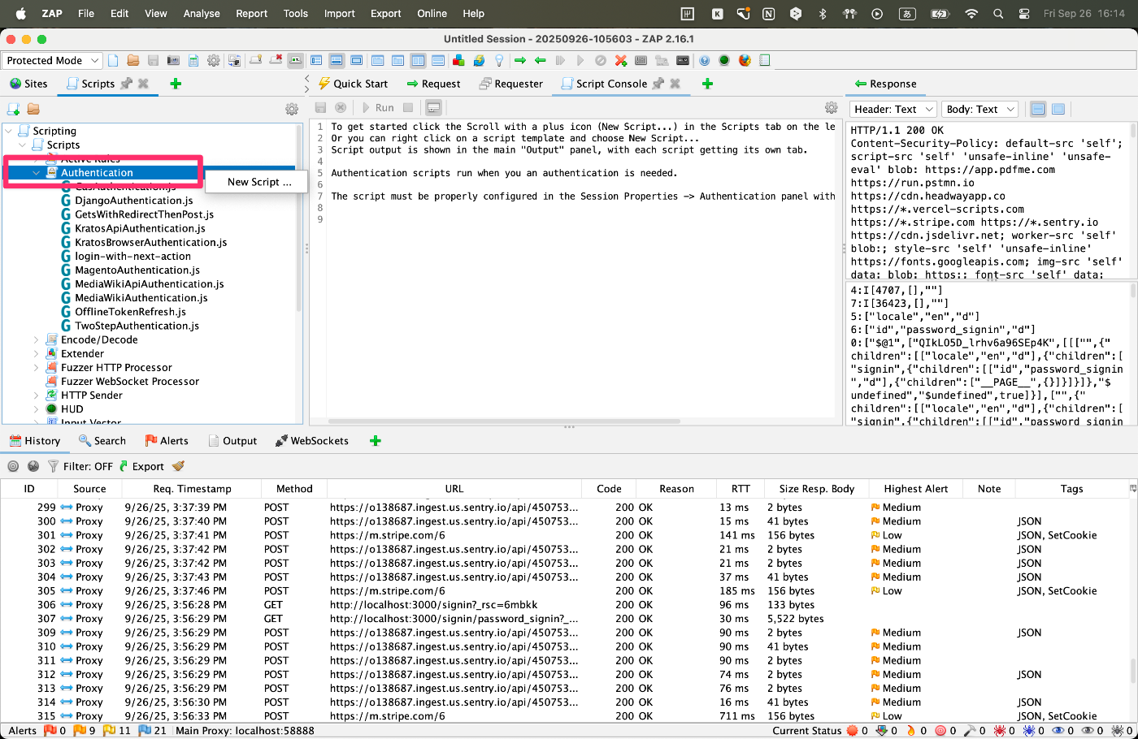Pin the Scripts tab
The image size is (1138, 739).
[126, 84]
